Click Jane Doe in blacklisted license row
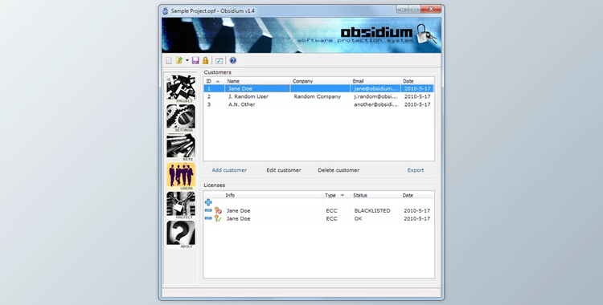 pos(239,210)
